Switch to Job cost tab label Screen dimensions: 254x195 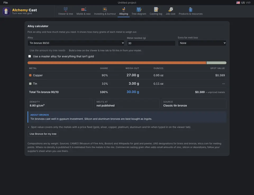tap(170, 14)
